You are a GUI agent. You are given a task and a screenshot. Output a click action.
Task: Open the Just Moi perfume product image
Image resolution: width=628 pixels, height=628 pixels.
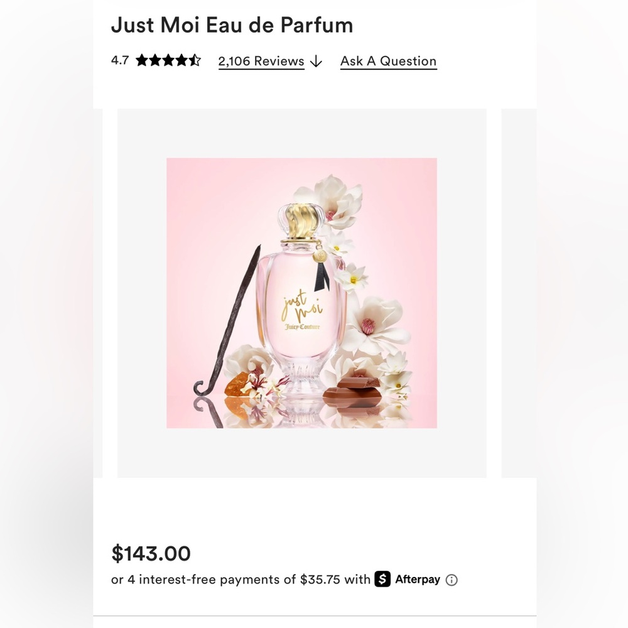301,293
